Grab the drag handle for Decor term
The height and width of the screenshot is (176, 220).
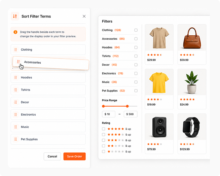pyautogui.click(x=16, y=102)
